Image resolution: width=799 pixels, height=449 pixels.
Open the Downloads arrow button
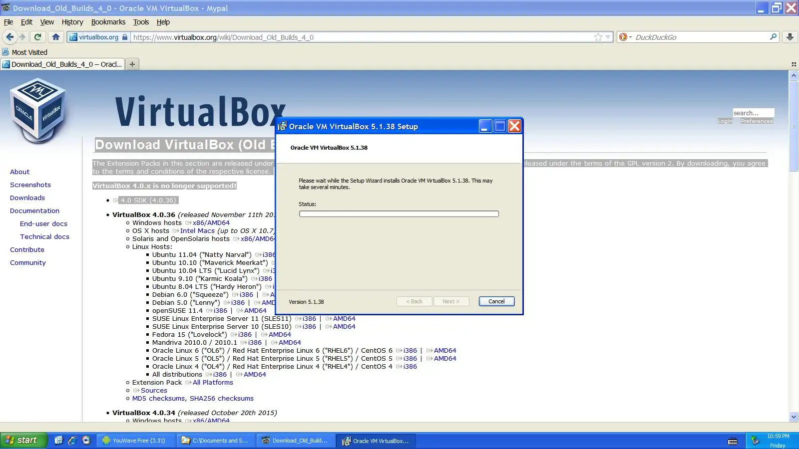coord(790,37)
